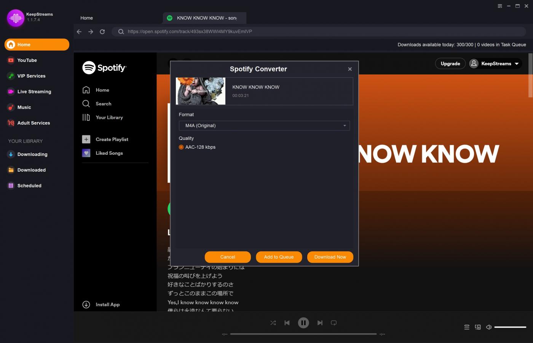Click Install App download icon
This screenshot has width=533, height=343.
pyautogui.click(x=86, y=305)
